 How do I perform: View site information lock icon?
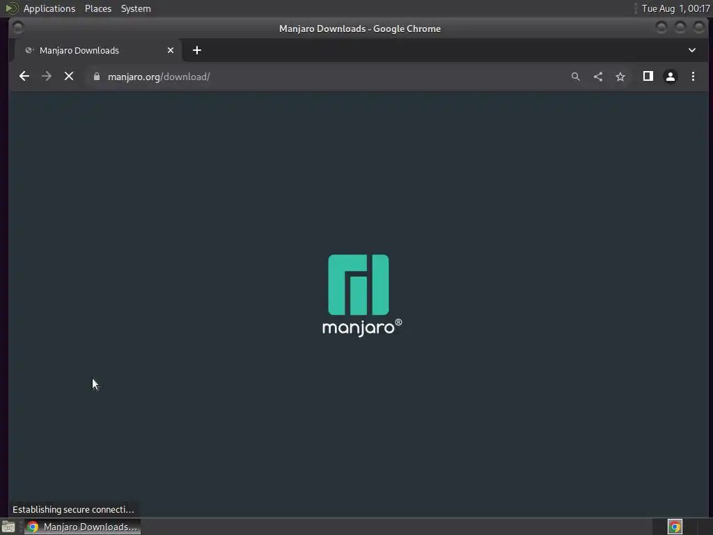96,77
